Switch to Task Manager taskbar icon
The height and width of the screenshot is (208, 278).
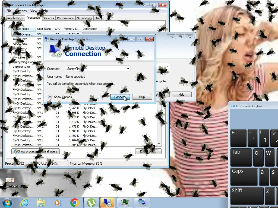click(x=125, y=203)
